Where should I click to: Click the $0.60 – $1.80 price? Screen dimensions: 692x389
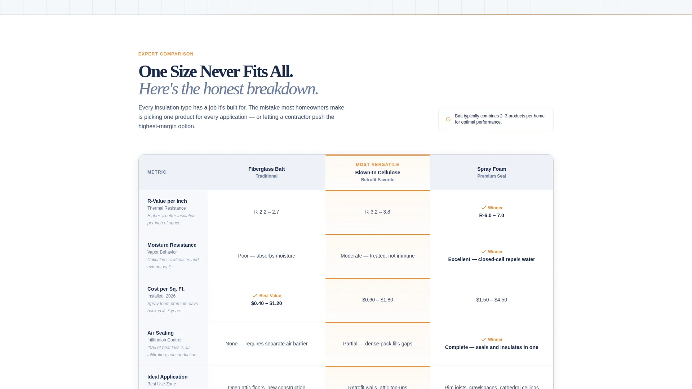[378, 300]
